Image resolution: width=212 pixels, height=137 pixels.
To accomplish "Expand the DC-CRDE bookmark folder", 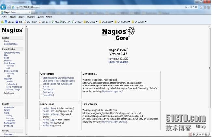I will (x=90, y=22).
